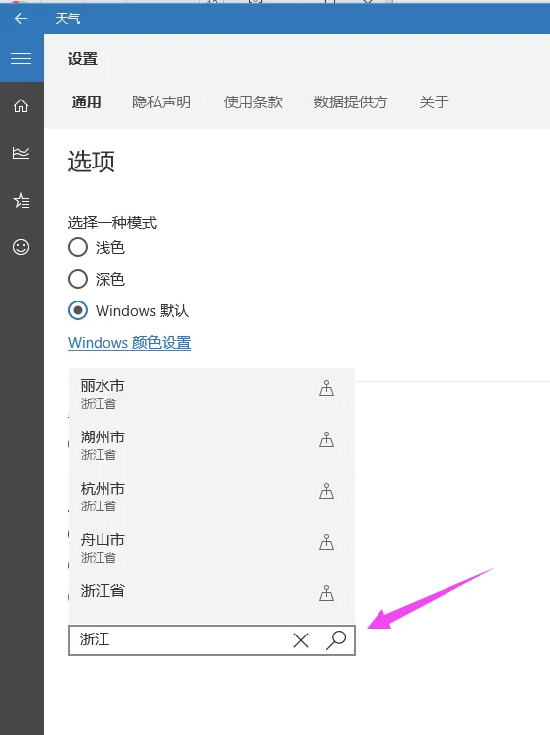
Task: Click the location icon beside the 浙江省 suggestion
Action: pos(327,593)
